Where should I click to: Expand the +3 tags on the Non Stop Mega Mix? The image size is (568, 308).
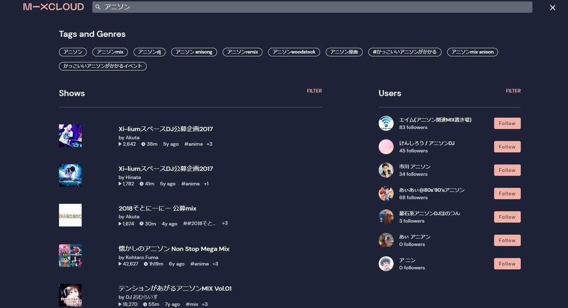[215, 264]
